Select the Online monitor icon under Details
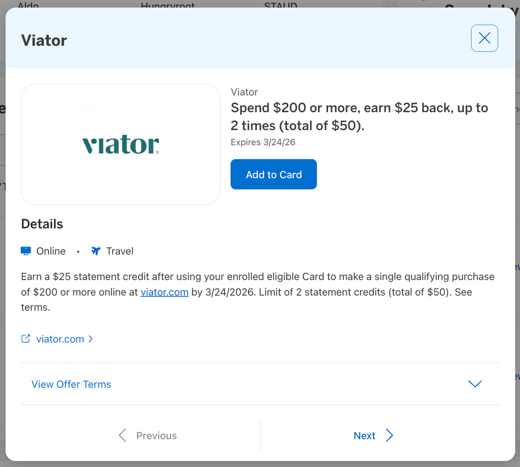This screenshot has width=520, height=467. [x=26, y=251]
